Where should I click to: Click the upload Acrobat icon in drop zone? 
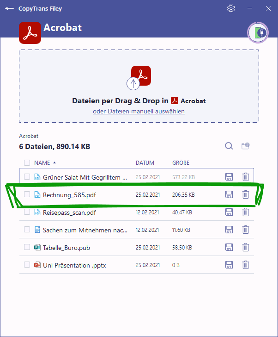click(139, 78)
